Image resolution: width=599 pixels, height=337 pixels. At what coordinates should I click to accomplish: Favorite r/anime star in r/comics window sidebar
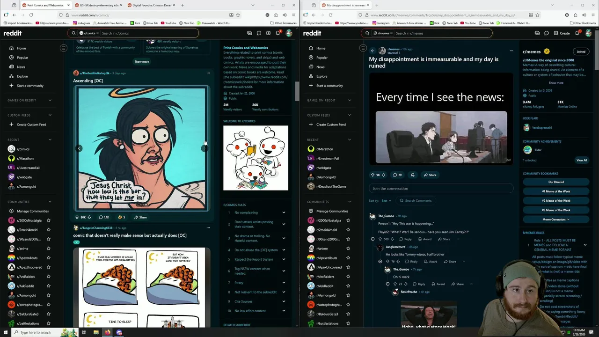tap(49, 249)
